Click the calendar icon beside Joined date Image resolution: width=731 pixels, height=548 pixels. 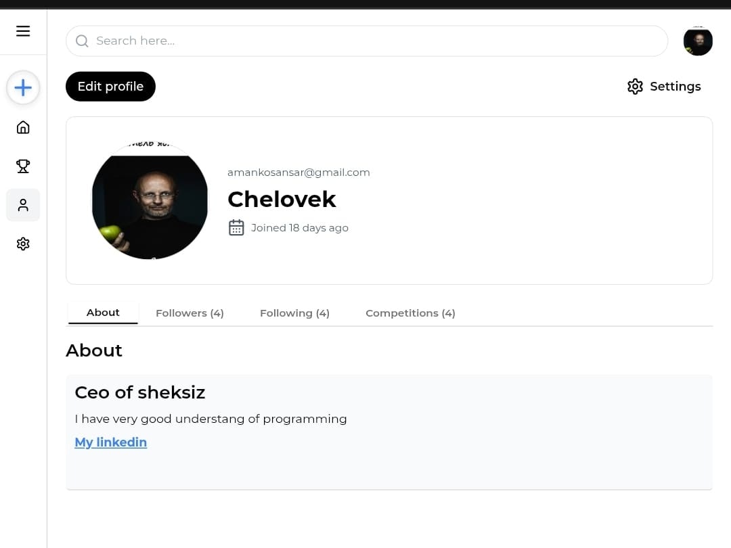236,227
